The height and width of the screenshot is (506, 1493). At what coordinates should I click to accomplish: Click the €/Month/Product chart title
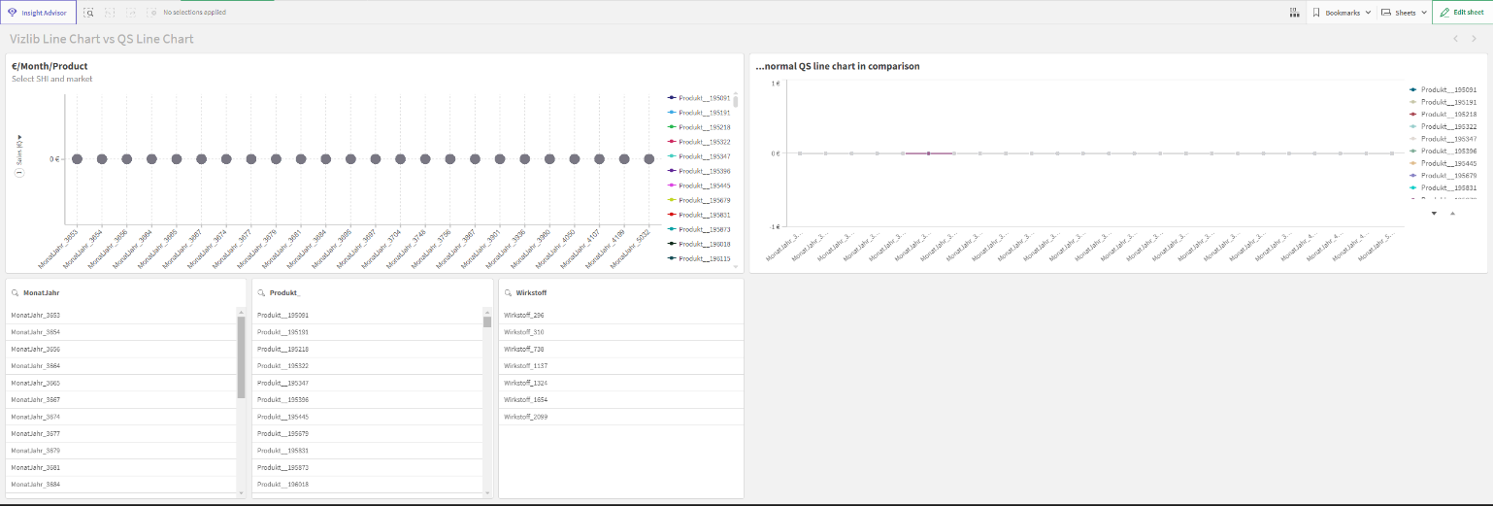click(50, 66)
